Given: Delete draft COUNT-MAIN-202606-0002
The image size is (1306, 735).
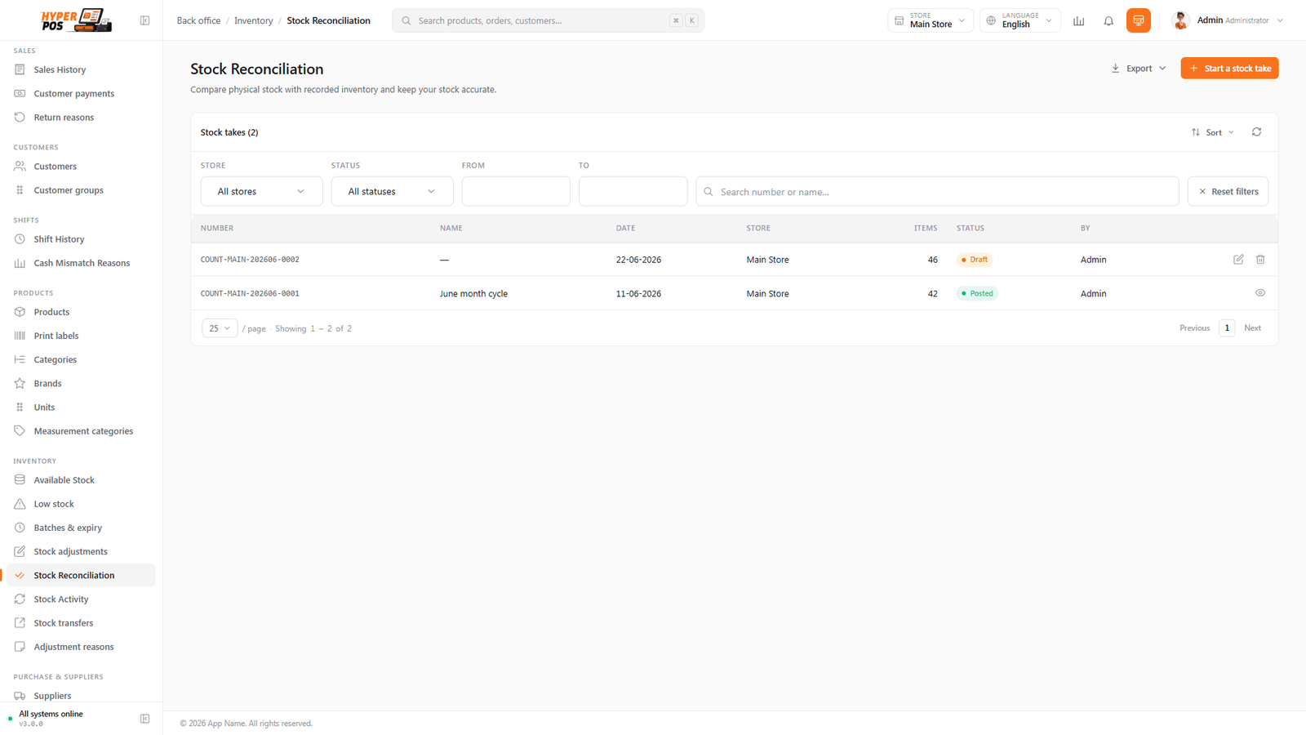Looking at the screenshot, I should click(x=1260, y=259).
